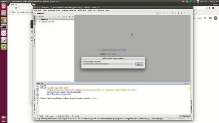Toggle the Event Log bottom tab
The height and width of the screenshot is (123, 219).
(185, 116)
